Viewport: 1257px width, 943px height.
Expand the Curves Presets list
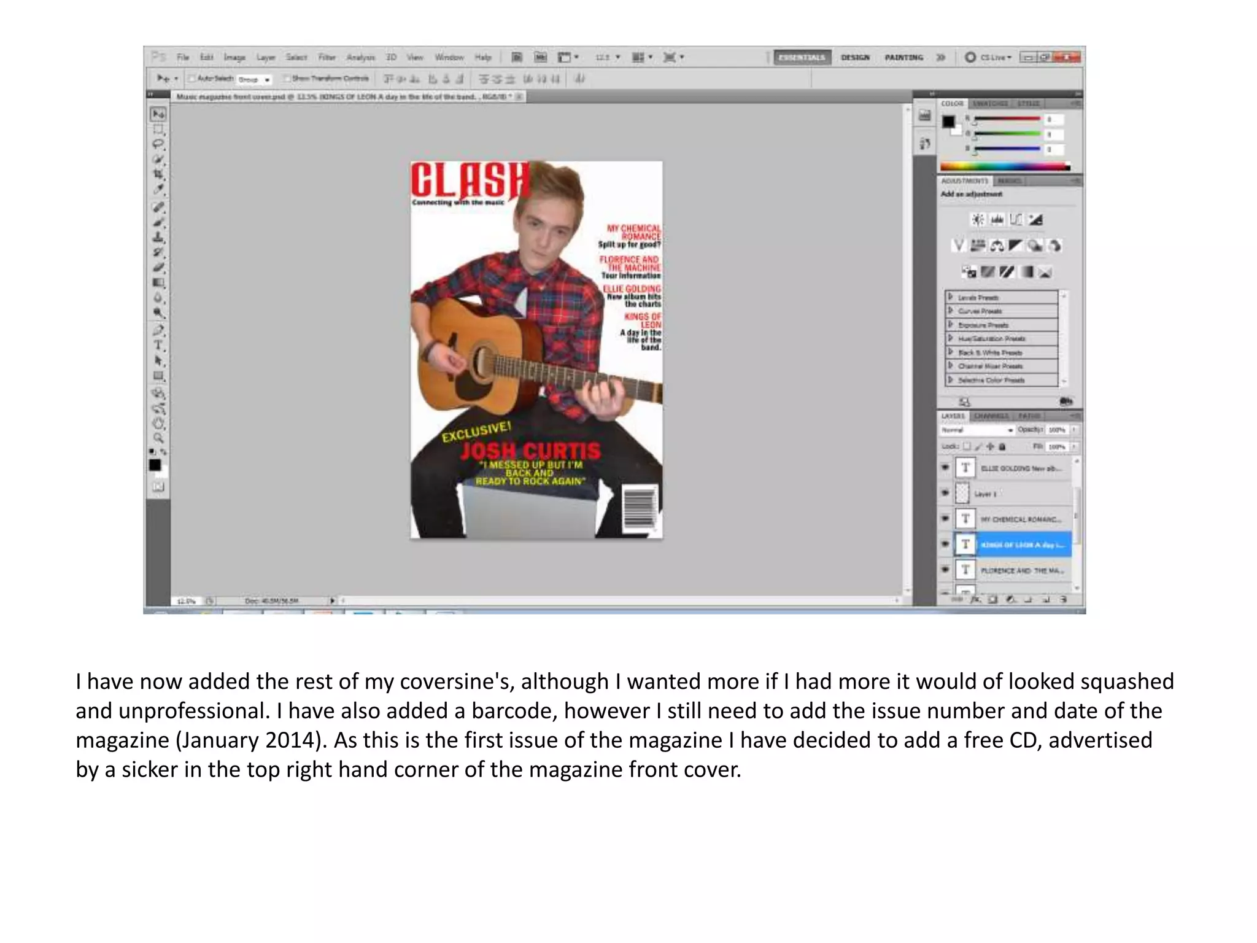coord(951,311)
